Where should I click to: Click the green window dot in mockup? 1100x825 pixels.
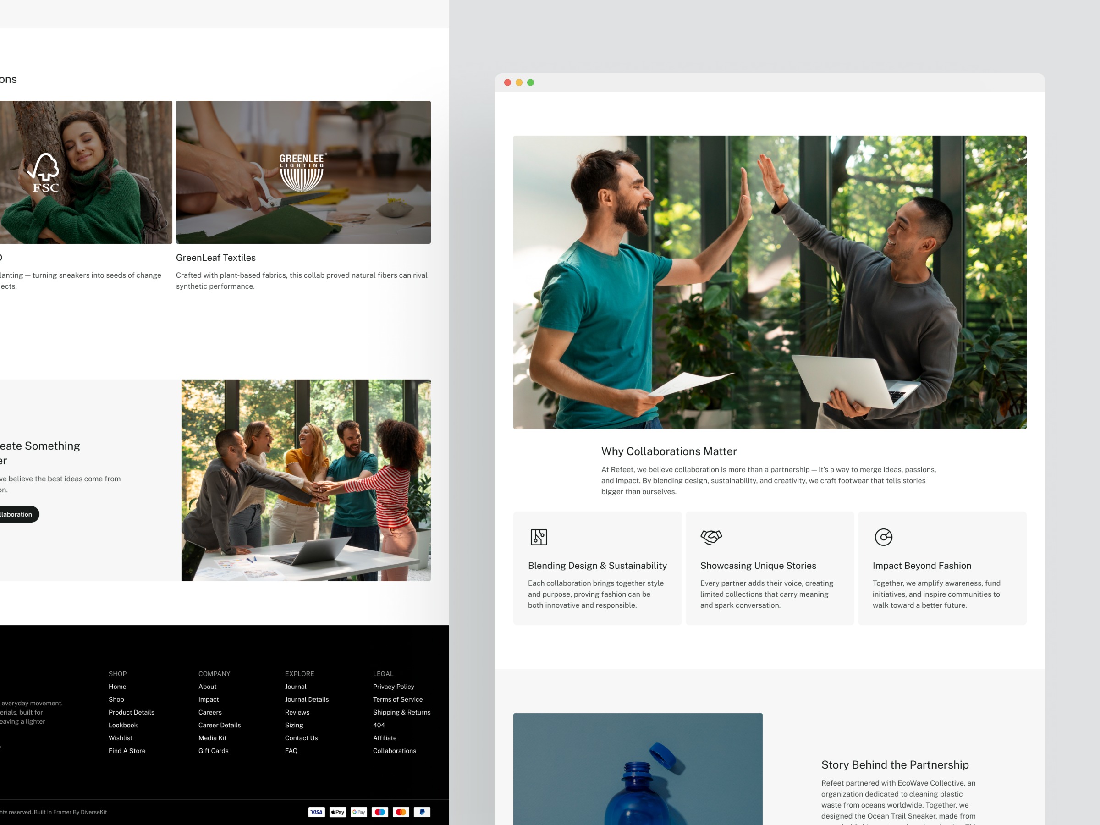point(531,82)
